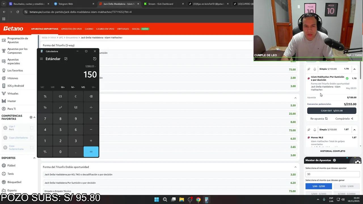Open the Chrome apps grid icon
Screen dimensions: 363x204
click(4, 19)
